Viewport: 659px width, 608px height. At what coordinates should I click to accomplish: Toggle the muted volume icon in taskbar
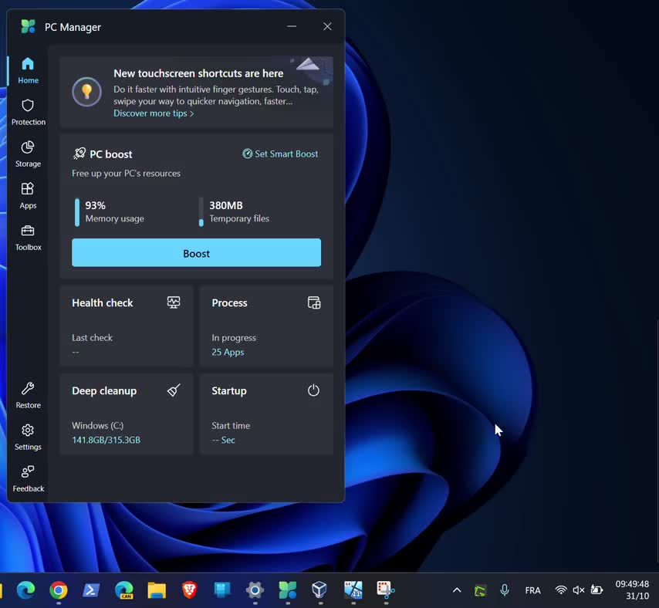click(x=579, y=590)
